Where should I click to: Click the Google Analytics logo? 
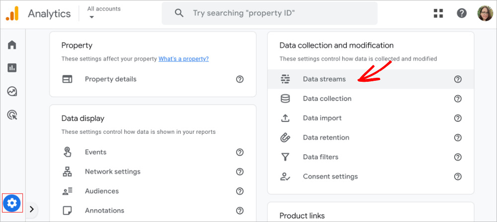(x=12, y=13)
